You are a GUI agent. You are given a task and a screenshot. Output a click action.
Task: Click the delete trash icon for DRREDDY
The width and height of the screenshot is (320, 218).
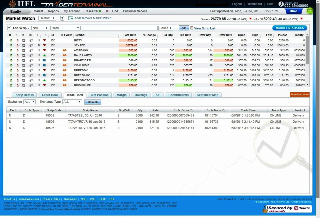click(x=23, y=70)
